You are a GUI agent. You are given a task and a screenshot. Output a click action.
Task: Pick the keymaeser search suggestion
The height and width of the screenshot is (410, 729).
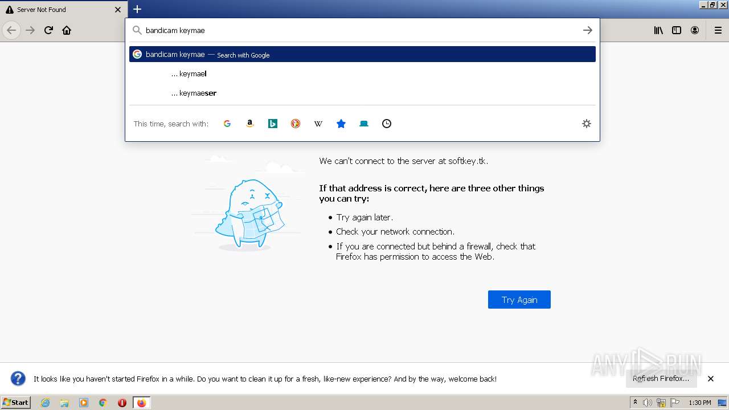click(362, 93)
